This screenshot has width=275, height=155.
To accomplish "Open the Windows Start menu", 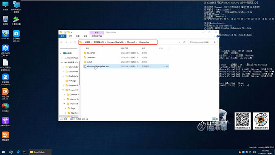I will coord(3,152).
